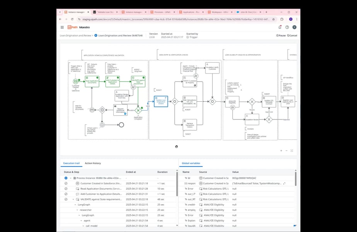Open the browser extensions icon

tap(282, 19)
